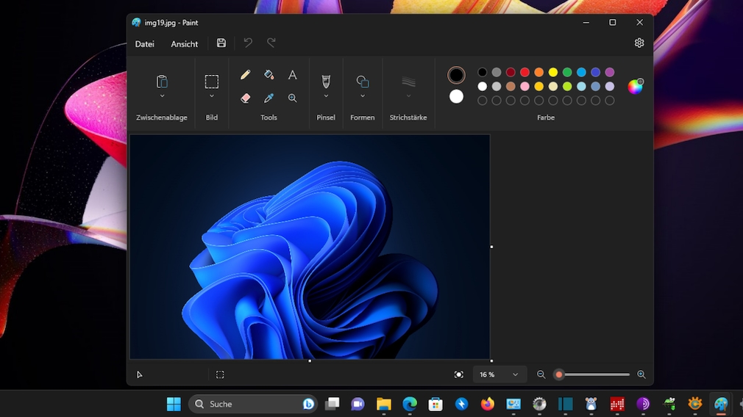Open File Explorer from the taskbar
This screenshot has height=417, width=743.
pyautogui.click(x=384, y=404)
